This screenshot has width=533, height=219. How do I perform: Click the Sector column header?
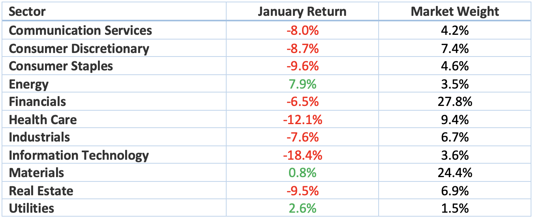tap(27, 12)
